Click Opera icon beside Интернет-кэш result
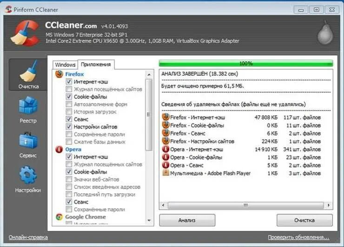The width and height of the screenshot is (344, 247). pyautogui.click(x=165, y=149)
